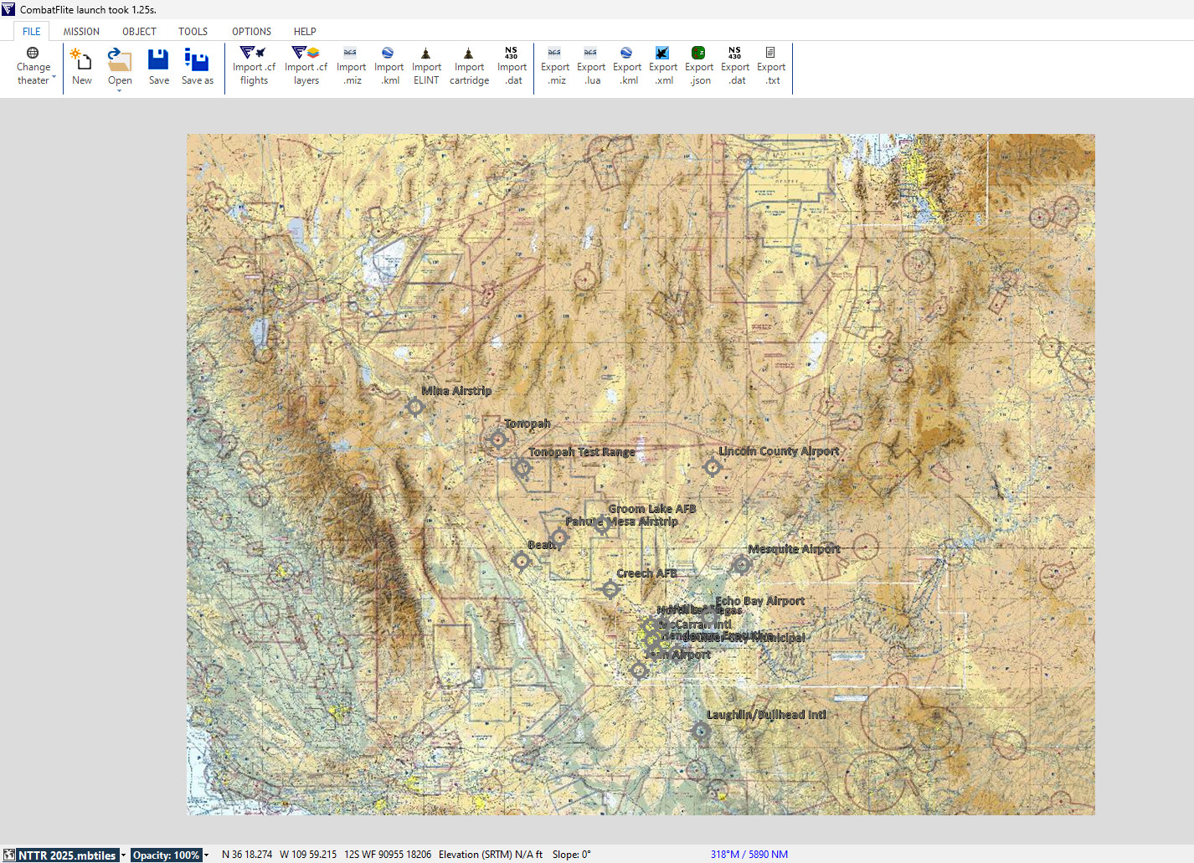This screenshot has height=863, width=1194.
Task: Click the Save as button
Action: (x=198, y=65)
